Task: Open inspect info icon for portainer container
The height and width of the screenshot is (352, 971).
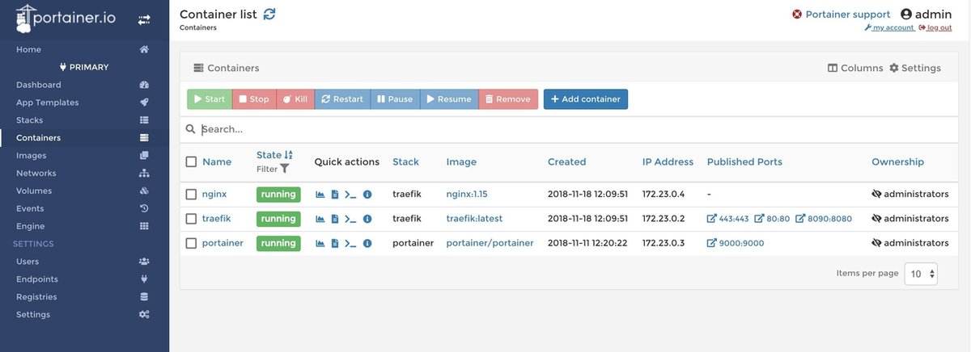Action: coord(367,243)
